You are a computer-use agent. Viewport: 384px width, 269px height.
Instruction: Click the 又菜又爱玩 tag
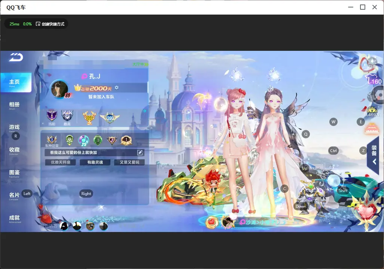click(x=129, y=162)
